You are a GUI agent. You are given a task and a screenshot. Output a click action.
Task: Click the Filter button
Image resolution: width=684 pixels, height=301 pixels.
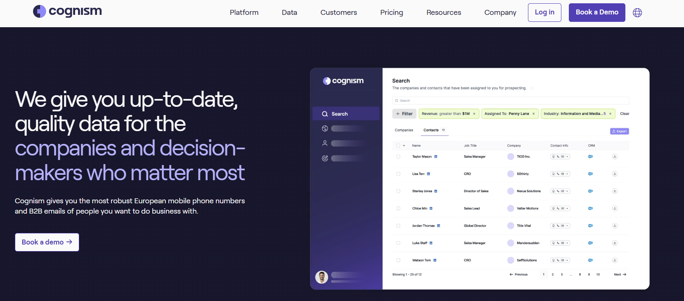coord(404,114)
